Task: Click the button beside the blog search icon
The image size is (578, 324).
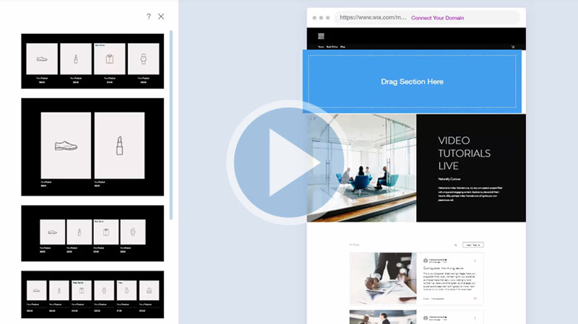Action: click(473, 245)
